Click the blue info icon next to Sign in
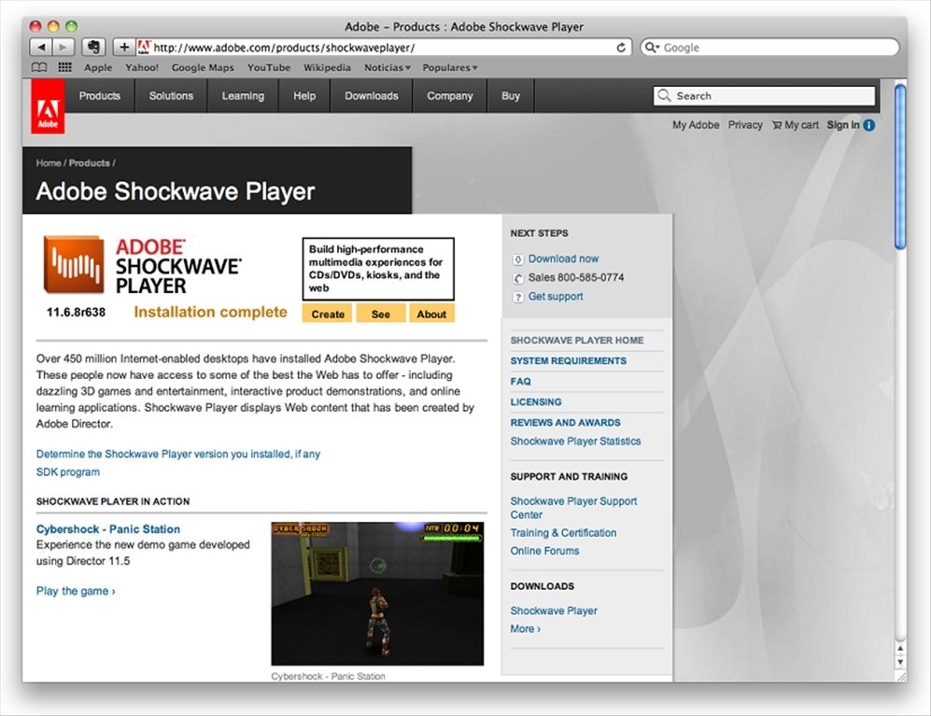 868,125
